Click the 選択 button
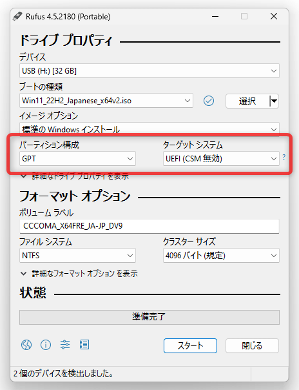 pos(247,101)
